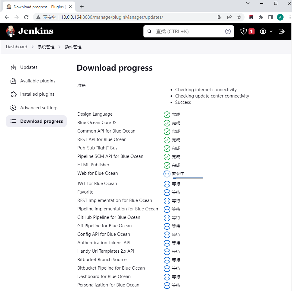Open Available plugins in the sidebar
Image resolution: width=292 pixels, height=291 pixels.
click(36, 81)
